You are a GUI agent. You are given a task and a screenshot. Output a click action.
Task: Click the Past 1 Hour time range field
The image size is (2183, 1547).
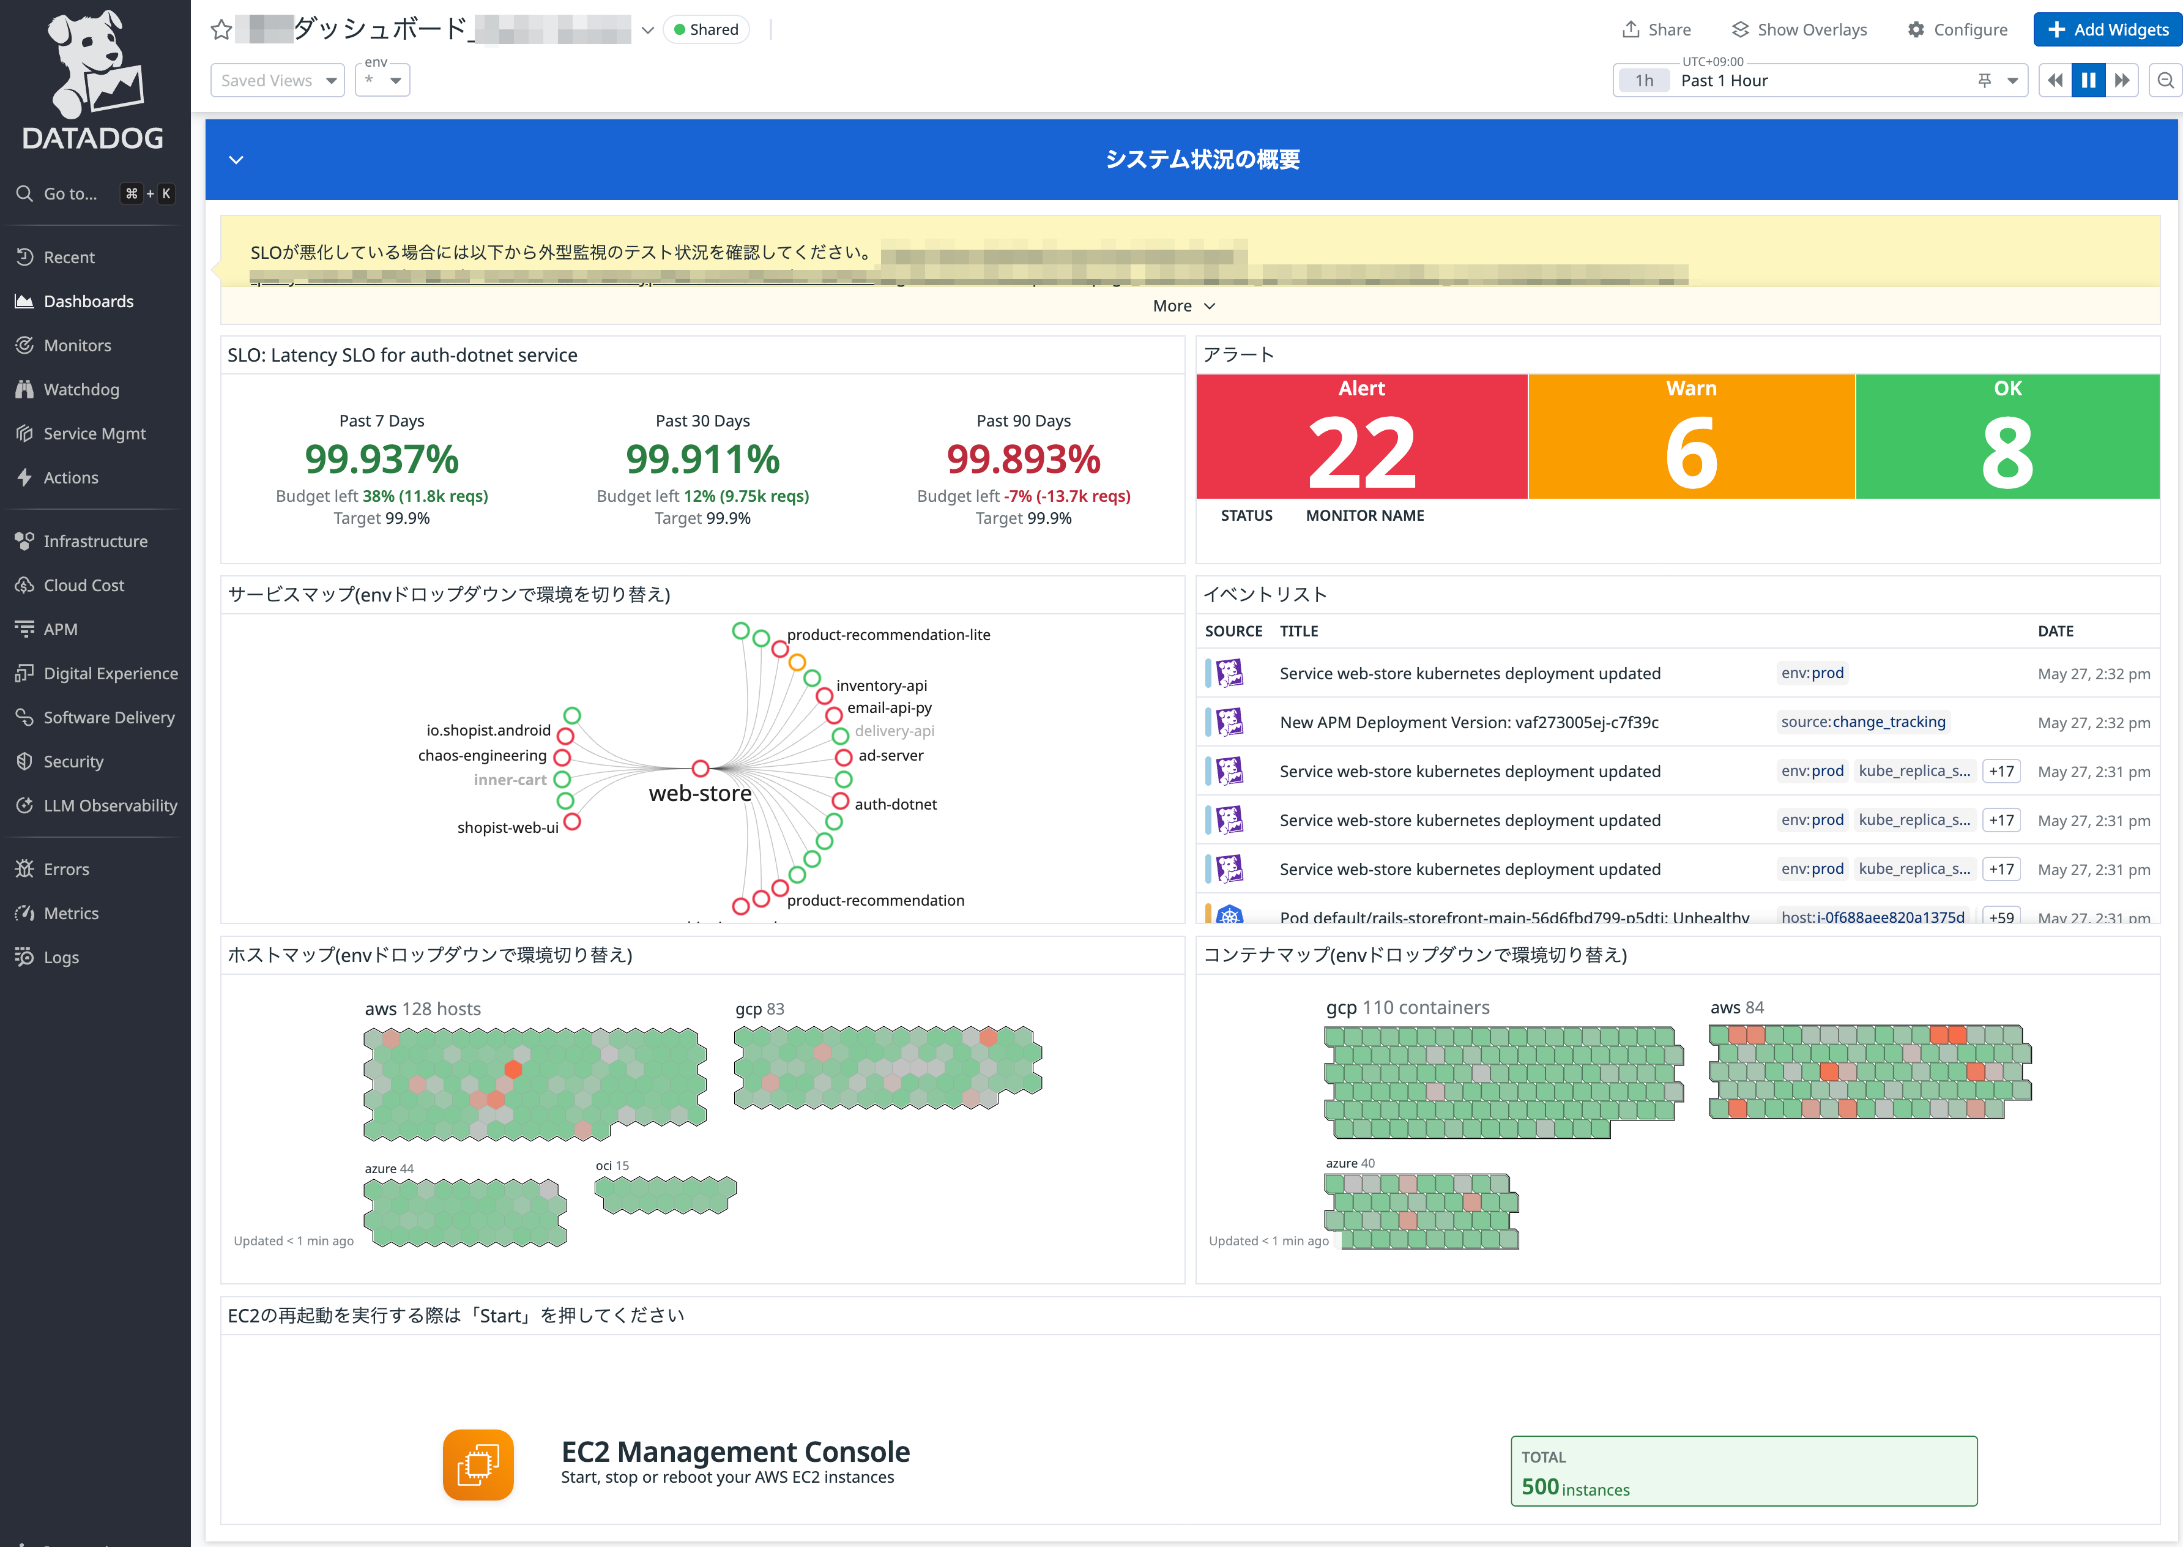(x=1819, y=80)
